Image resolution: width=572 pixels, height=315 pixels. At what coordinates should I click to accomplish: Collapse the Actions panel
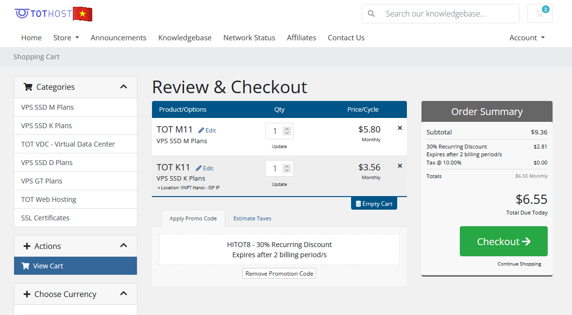(123, 246)
